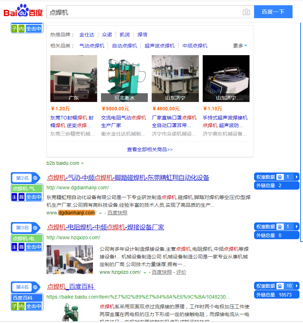The width and height of the screenshot is (303, 323).
Task: Select hot brand 众诺
Action: 107,35
